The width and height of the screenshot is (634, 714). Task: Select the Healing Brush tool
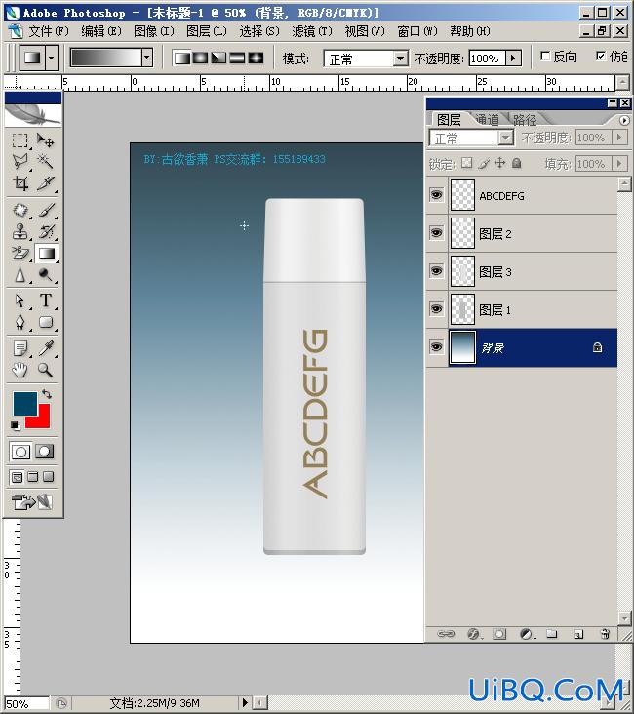20,211
